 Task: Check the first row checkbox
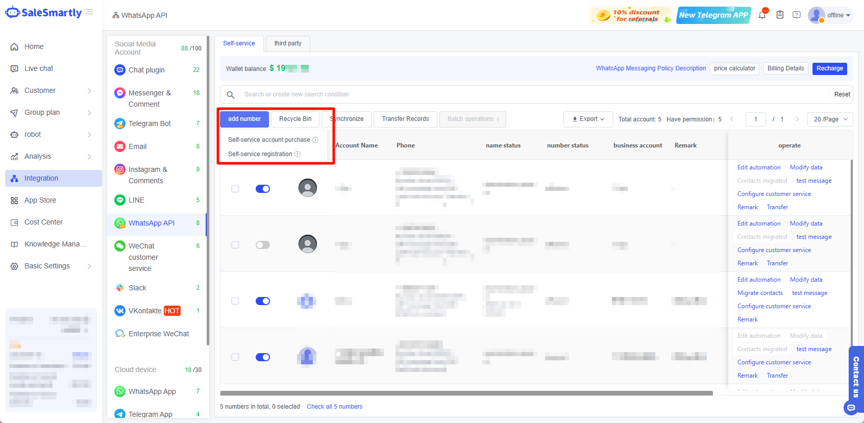(235, 189)
